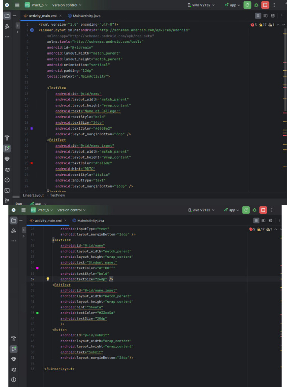Place cursor on closing LinearLayout tag, line 53

pos(59,368)
